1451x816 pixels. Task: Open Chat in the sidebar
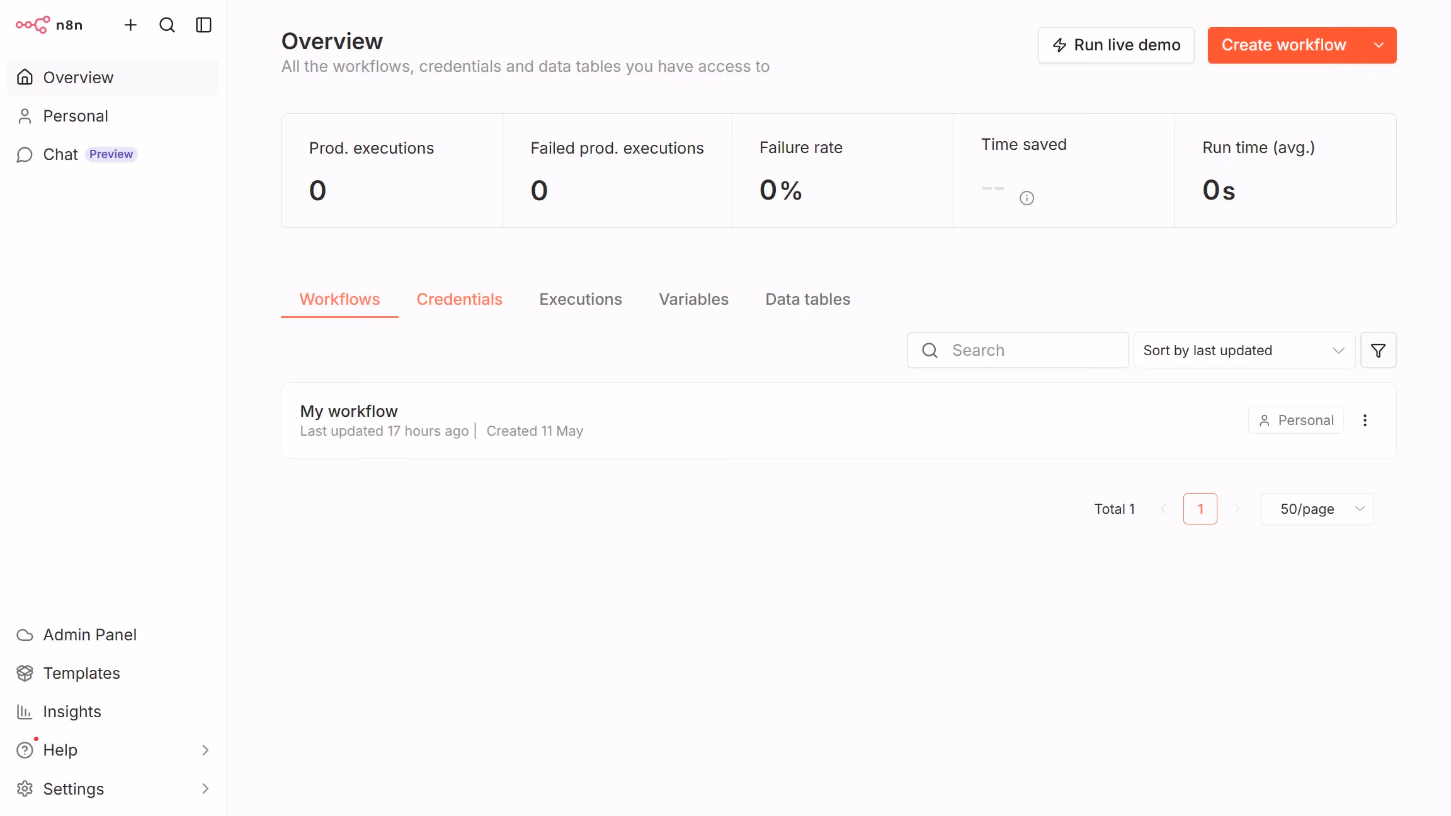pyautogui.click(x=113, y=154)
